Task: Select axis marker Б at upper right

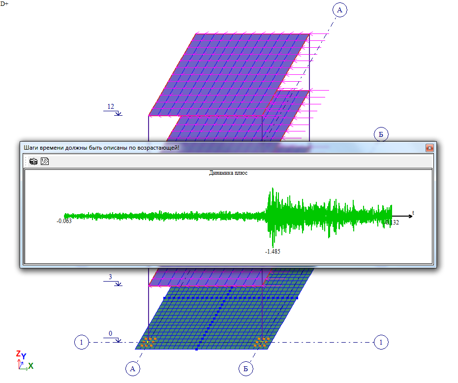Action: tap(381, 134)
